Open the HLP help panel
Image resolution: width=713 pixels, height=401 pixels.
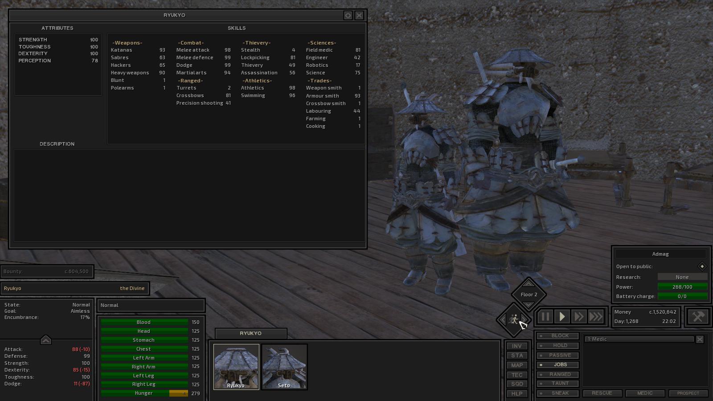tap(517, 394)
